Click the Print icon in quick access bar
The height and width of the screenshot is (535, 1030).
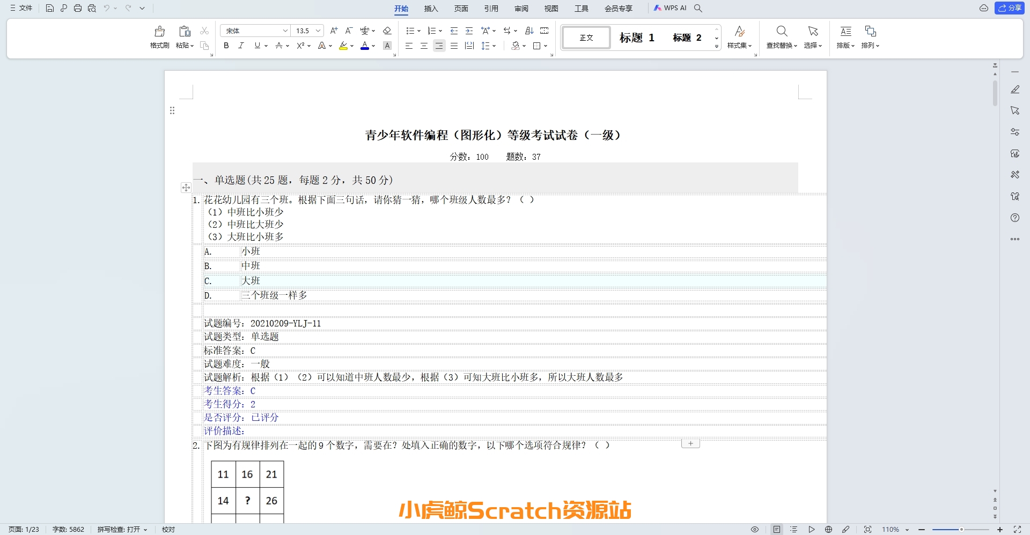pos(78,8)
